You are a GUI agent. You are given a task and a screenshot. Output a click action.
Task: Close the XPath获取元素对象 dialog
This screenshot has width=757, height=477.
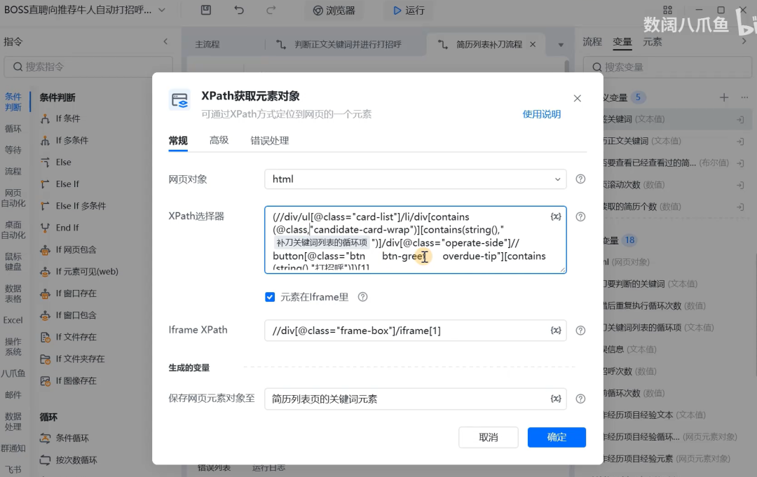click(578, 98)
